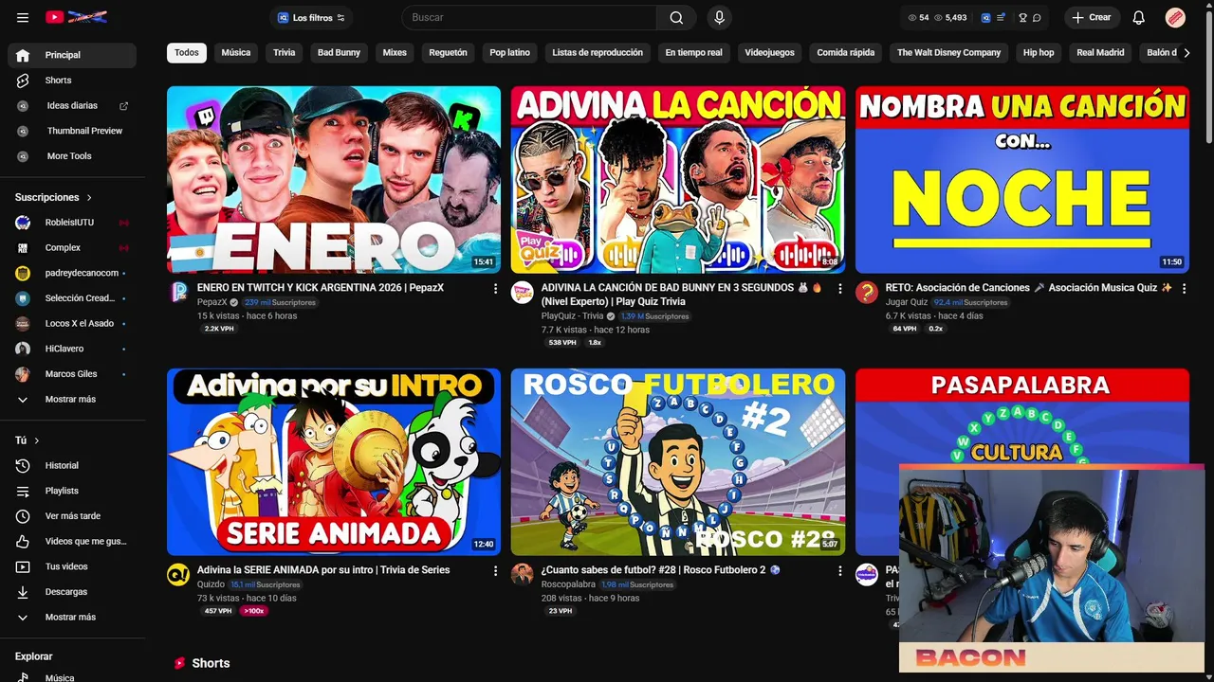Click Roscopalabra channel avatar
Image resolution: width=1214 pixels, height=682 pixels.
[x=523, y=574]
